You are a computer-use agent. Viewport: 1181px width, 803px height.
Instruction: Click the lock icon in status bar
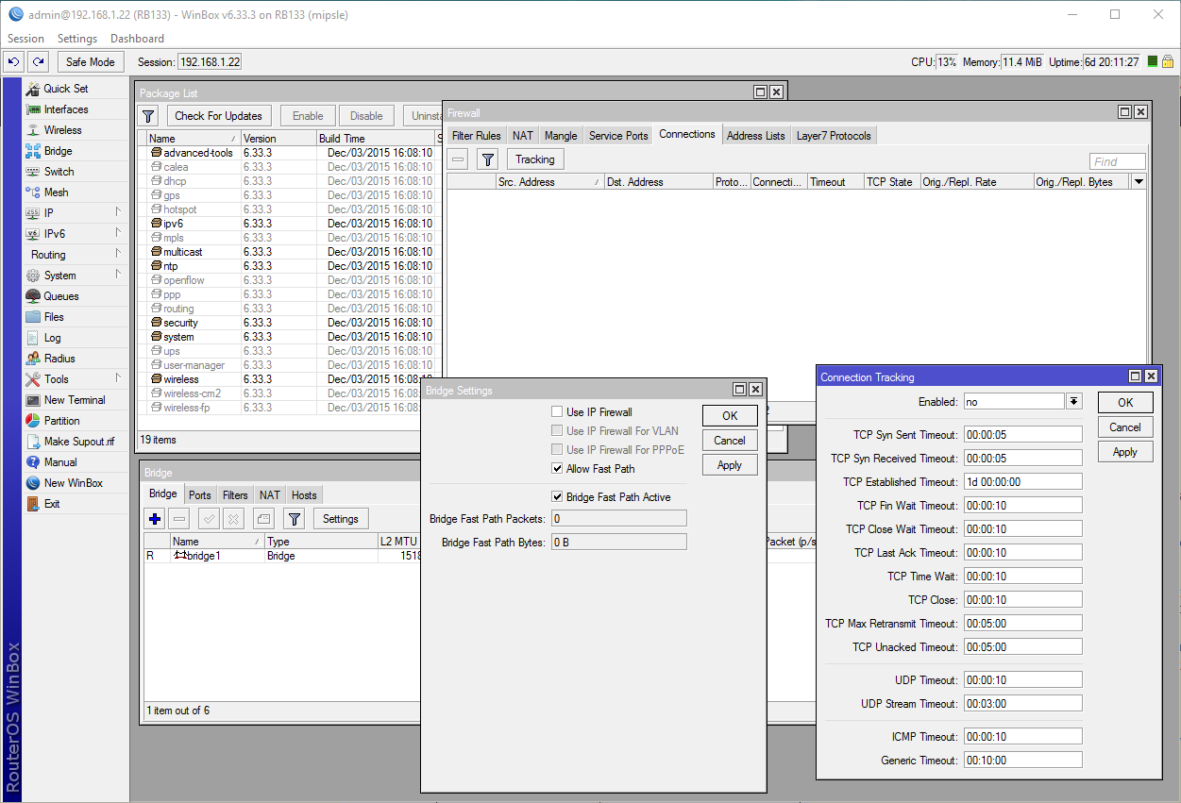[x=1168, y=61]
